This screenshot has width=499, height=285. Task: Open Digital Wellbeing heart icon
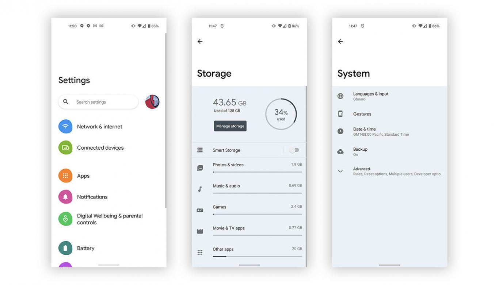(x=65, y=219)
